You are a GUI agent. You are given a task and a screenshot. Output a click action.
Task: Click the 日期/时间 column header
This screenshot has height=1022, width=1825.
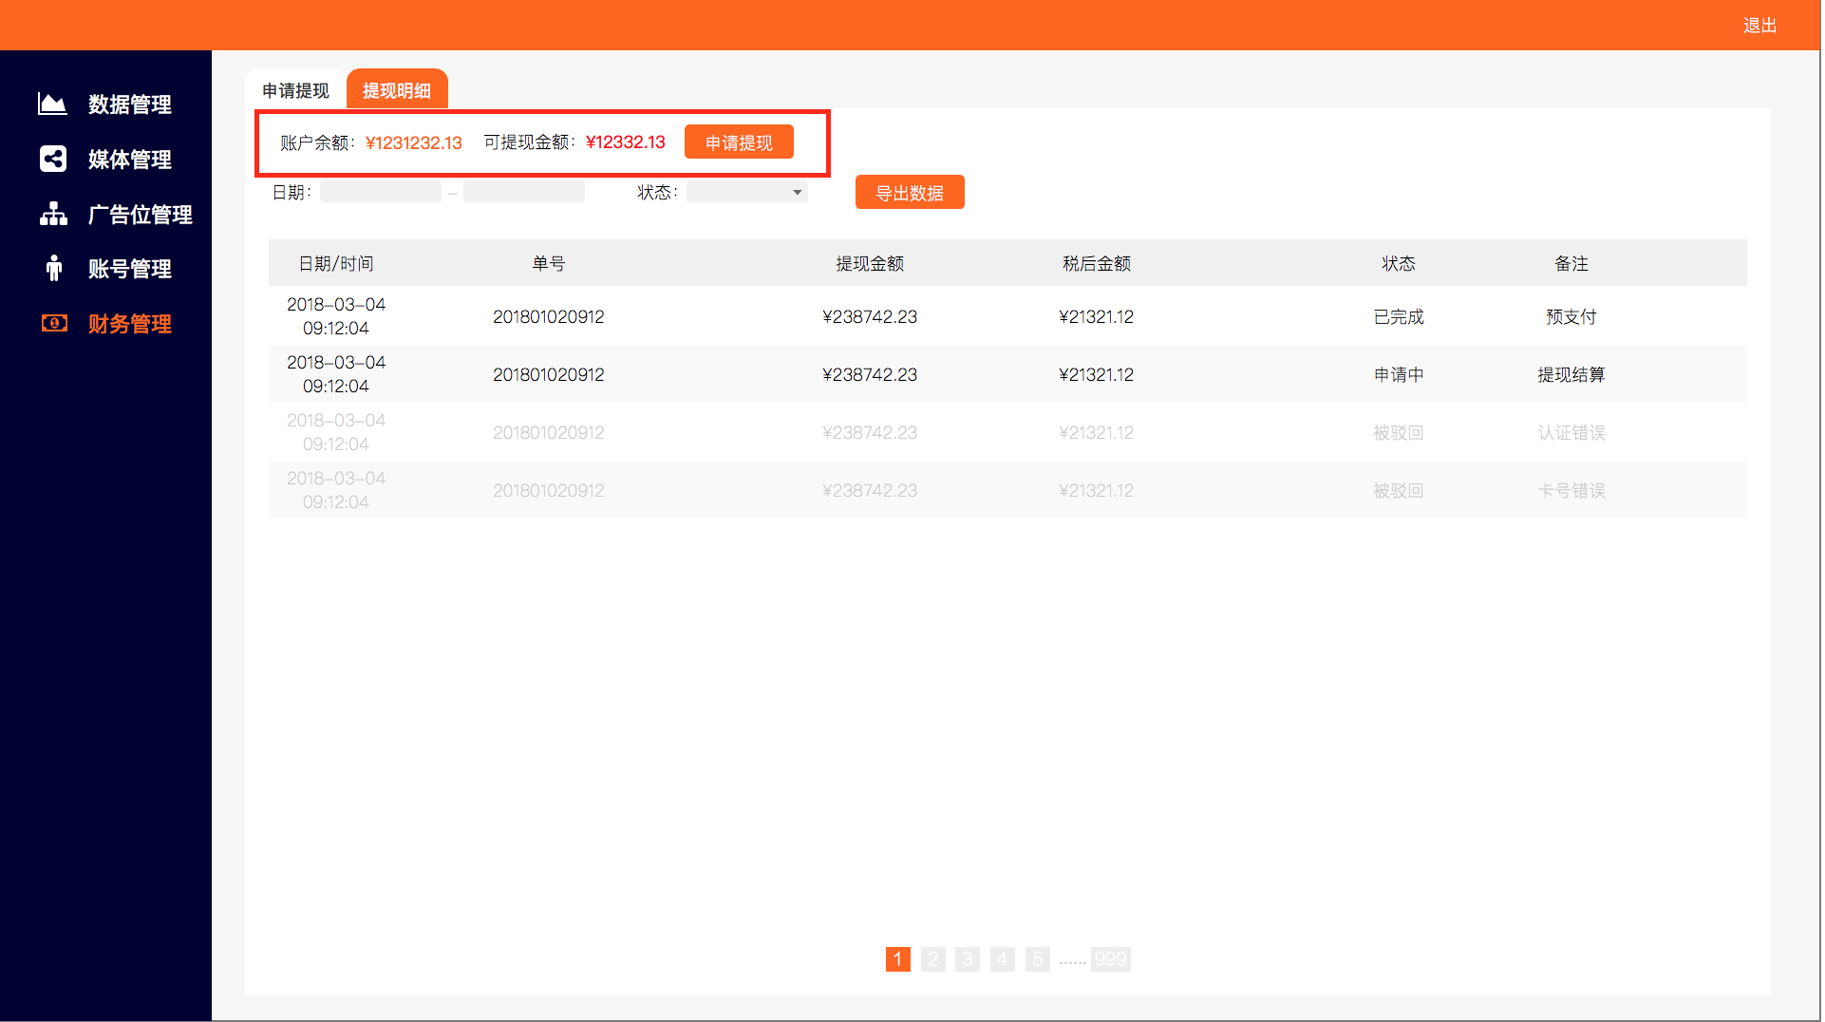click(x=336, y=263)
